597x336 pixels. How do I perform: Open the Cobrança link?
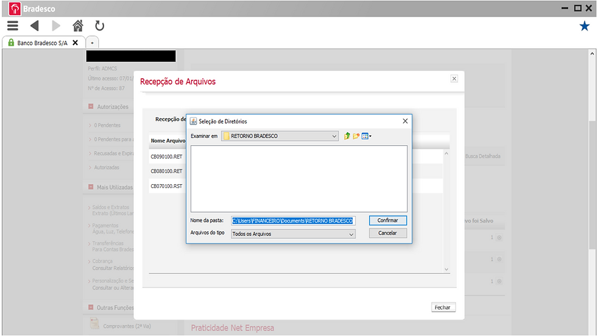click(102, 261)
